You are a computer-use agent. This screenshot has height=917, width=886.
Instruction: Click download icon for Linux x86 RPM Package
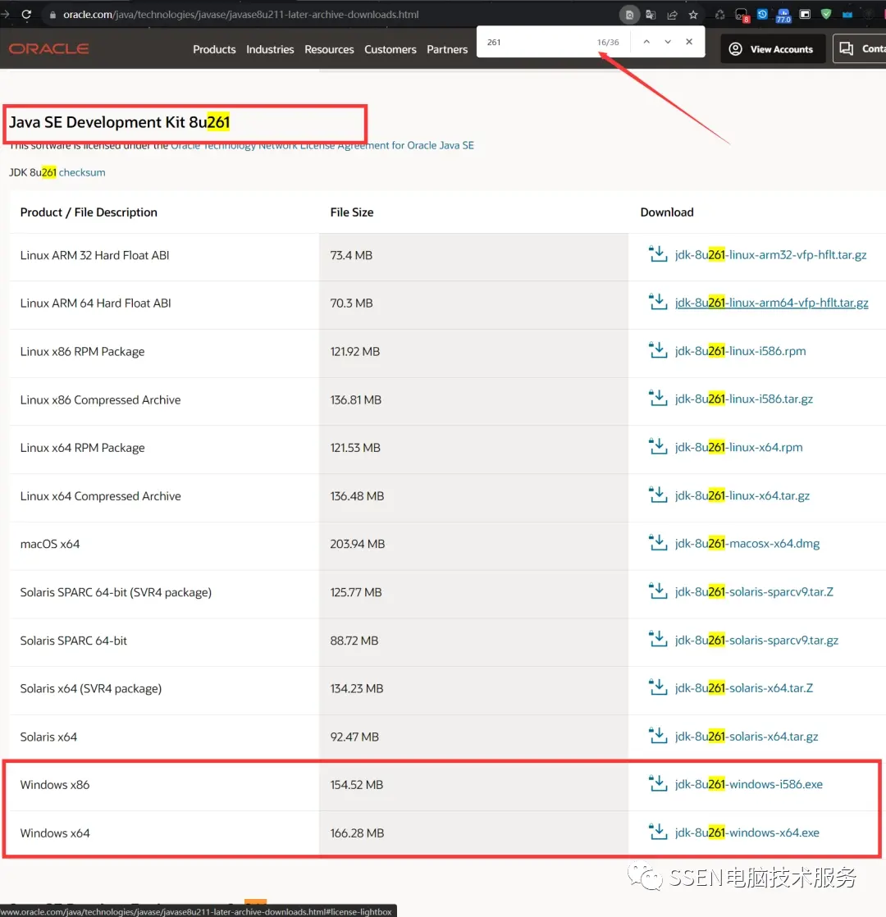(x=658, y=349)
